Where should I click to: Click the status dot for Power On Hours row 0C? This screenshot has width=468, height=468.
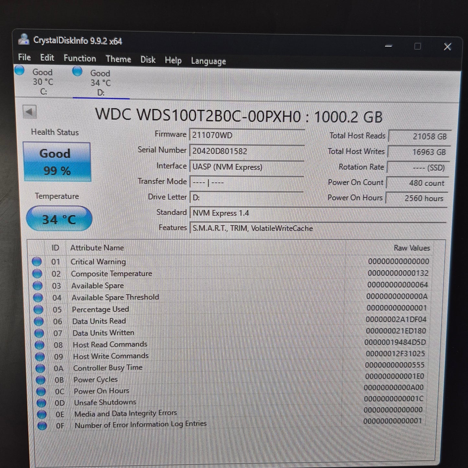tap(41, 392)
